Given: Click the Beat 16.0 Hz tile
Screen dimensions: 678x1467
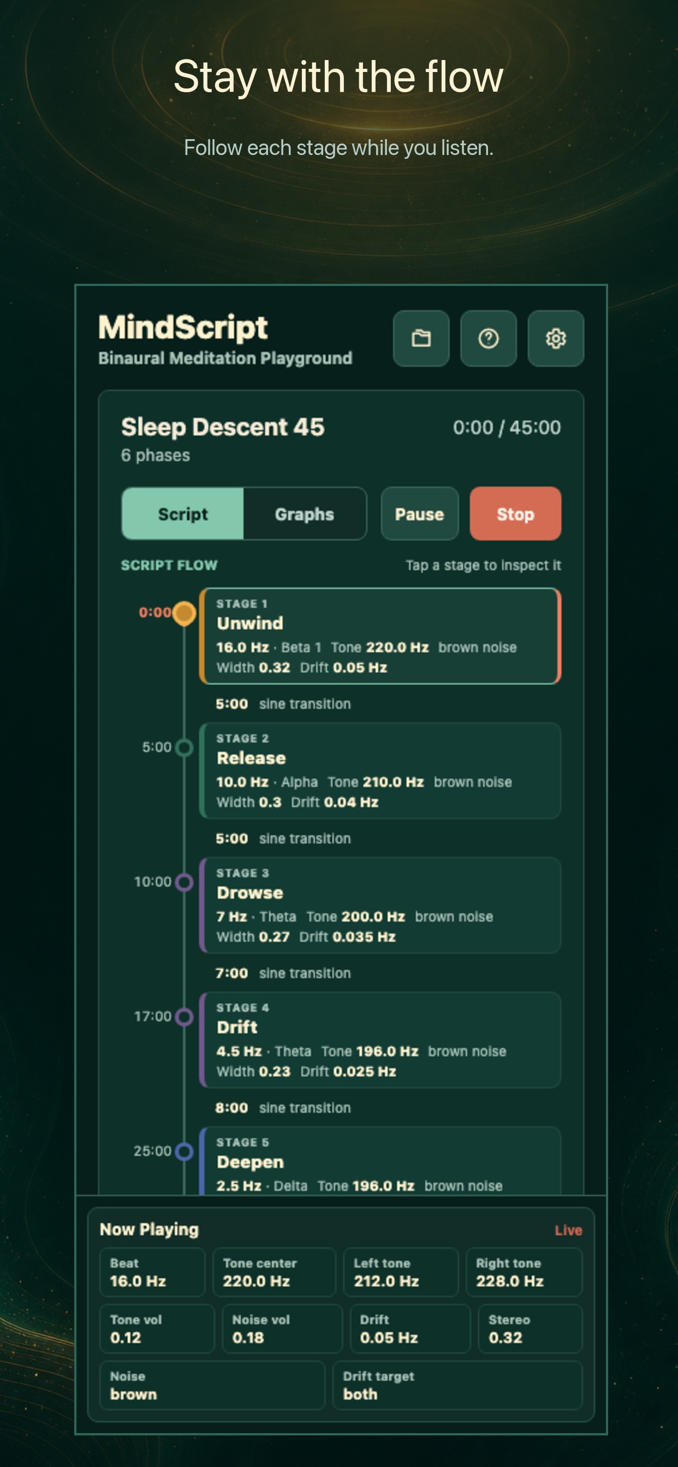Looking at the screenshot, I should pos(153,1272).
